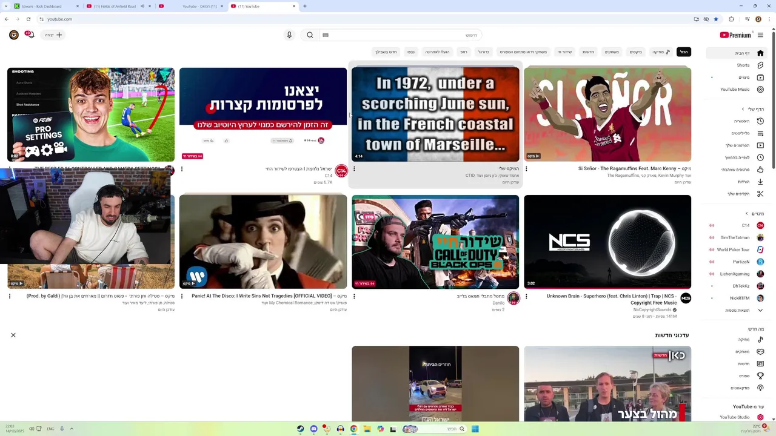Start voice search with microphone icon
Screen dimensions: 776x436
[x=289, y=35]
